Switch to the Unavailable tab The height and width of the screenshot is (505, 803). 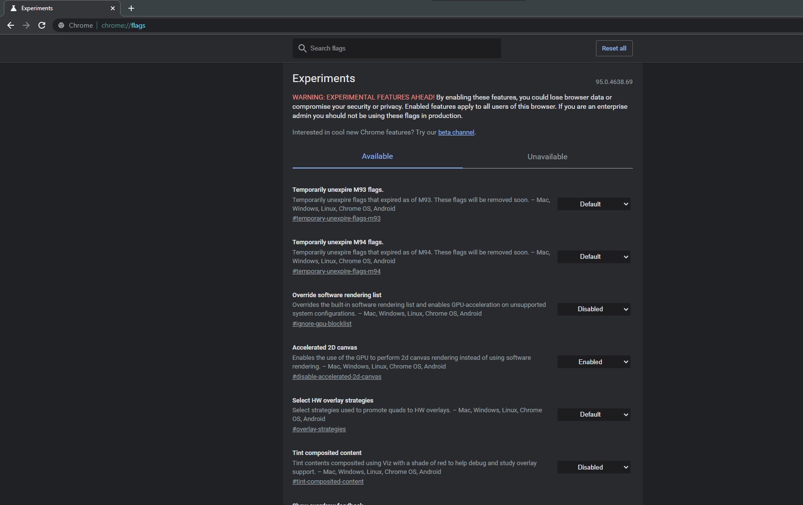547,156
